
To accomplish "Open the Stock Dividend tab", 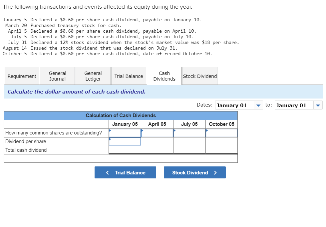I will pyautogui.click(x=199, y=76).
